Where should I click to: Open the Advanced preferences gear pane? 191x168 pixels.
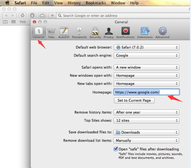163,33
